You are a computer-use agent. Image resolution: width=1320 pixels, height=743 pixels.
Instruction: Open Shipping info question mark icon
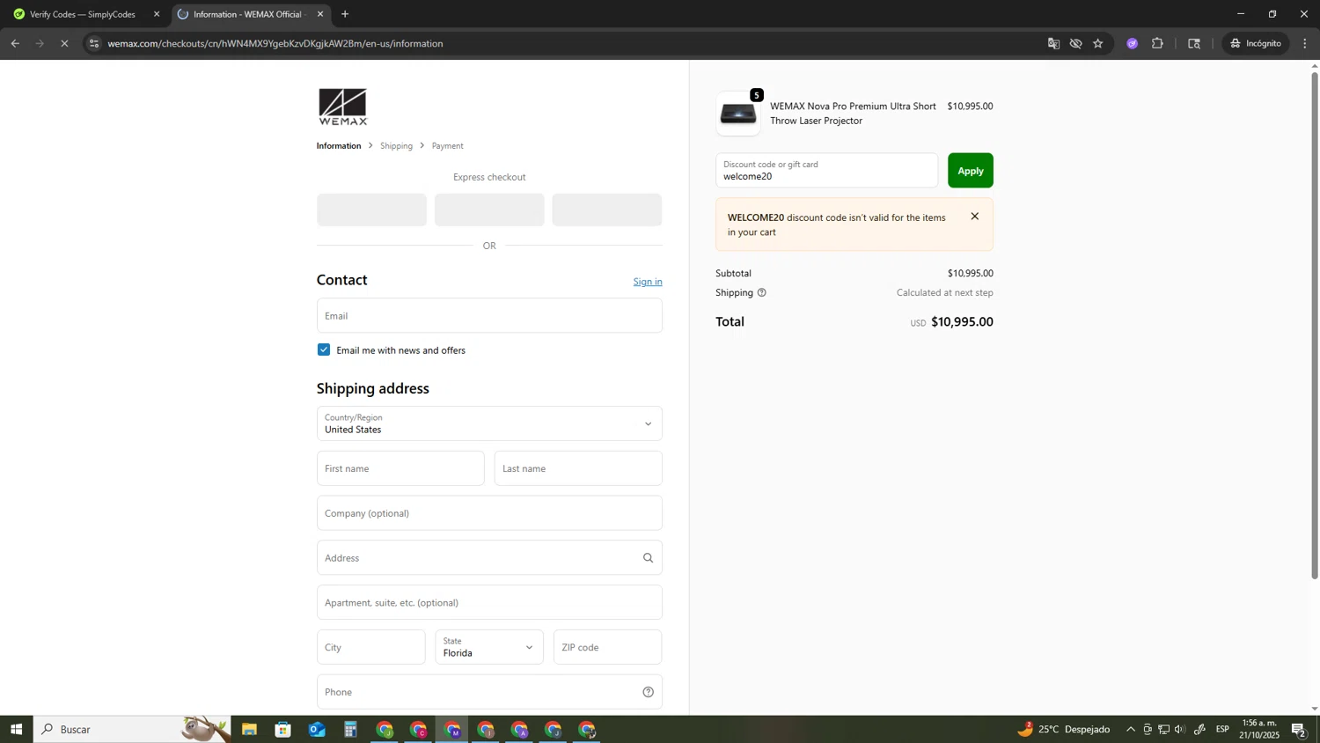pyautogui.click(x=762, y=292)
